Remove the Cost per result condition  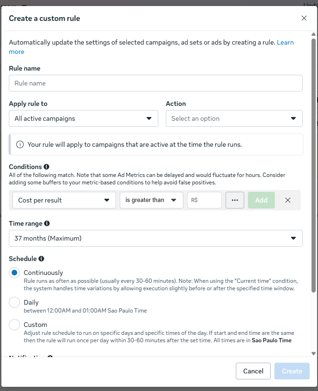[x=288, y=200]
